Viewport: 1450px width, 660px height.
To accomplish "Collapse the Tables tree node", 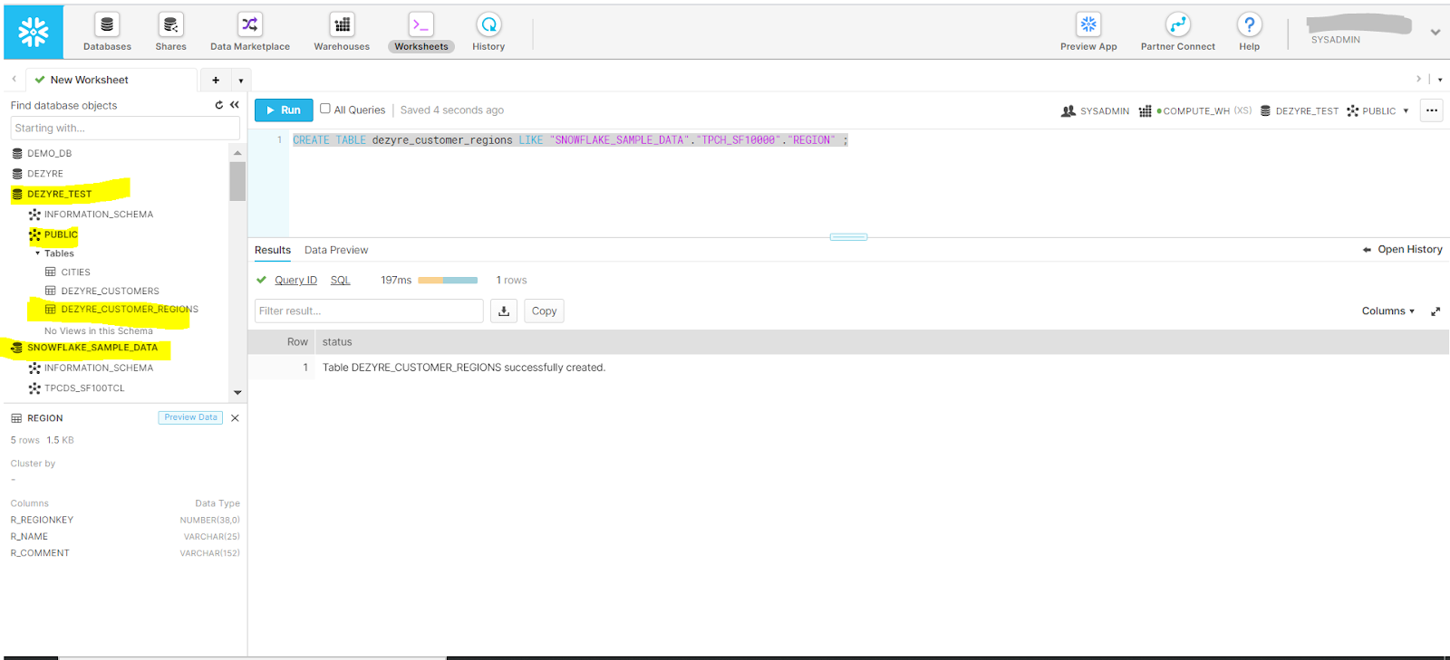I will point(38,253).
